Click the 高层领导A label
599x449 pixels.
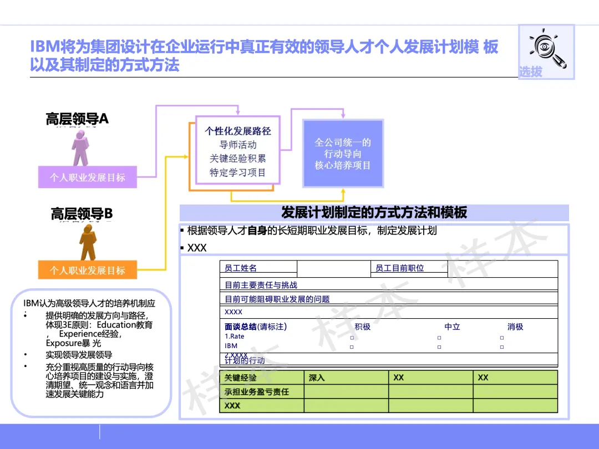click(77, 119)
